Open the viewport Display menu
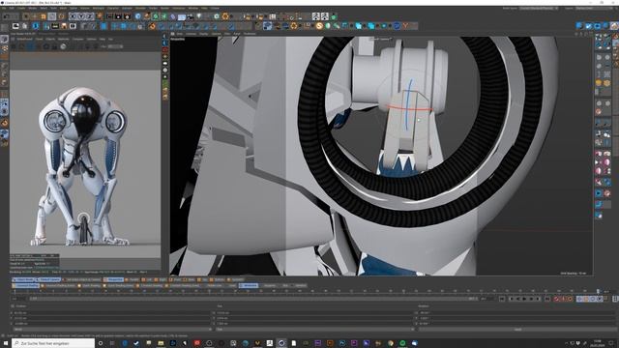 (204, 34)
